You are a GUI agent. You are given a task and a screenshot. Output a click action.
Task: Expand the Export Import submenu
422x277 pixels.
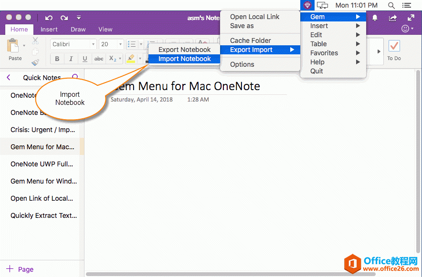click(x=260, y=50)
